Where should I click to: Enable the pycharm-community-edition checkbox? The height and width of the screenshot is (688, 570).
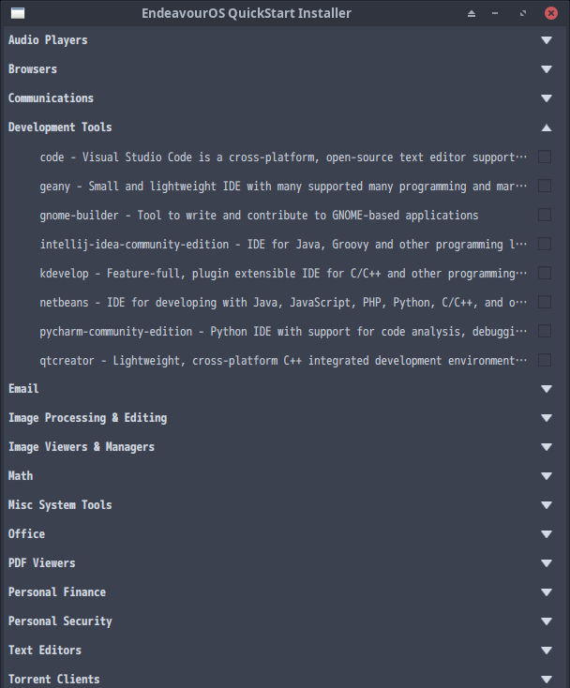(x=545, y=331)
